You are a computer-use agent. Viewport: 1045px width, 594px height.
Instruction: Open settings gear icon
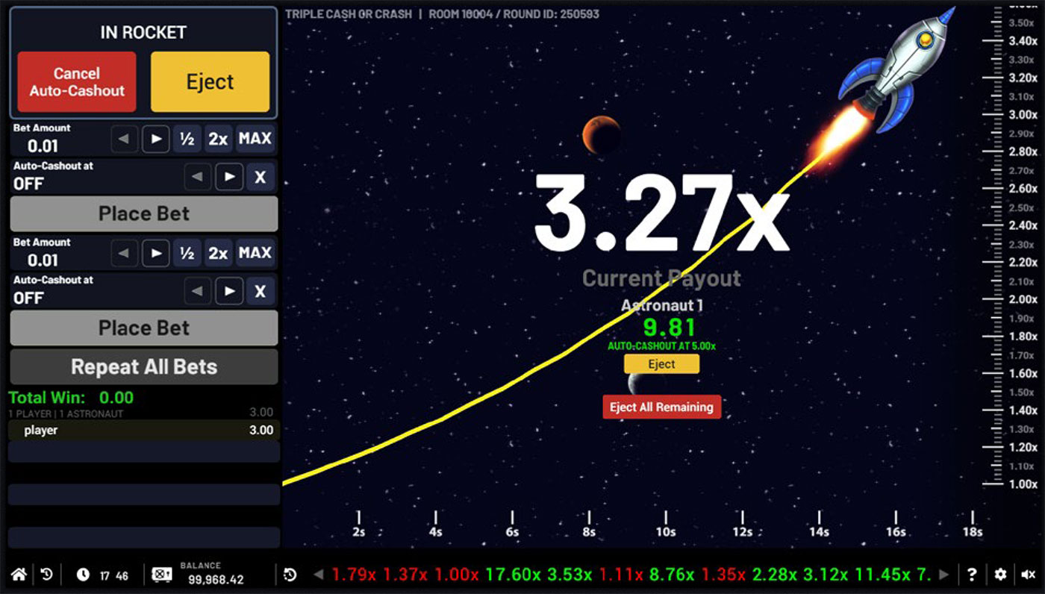1000,575
